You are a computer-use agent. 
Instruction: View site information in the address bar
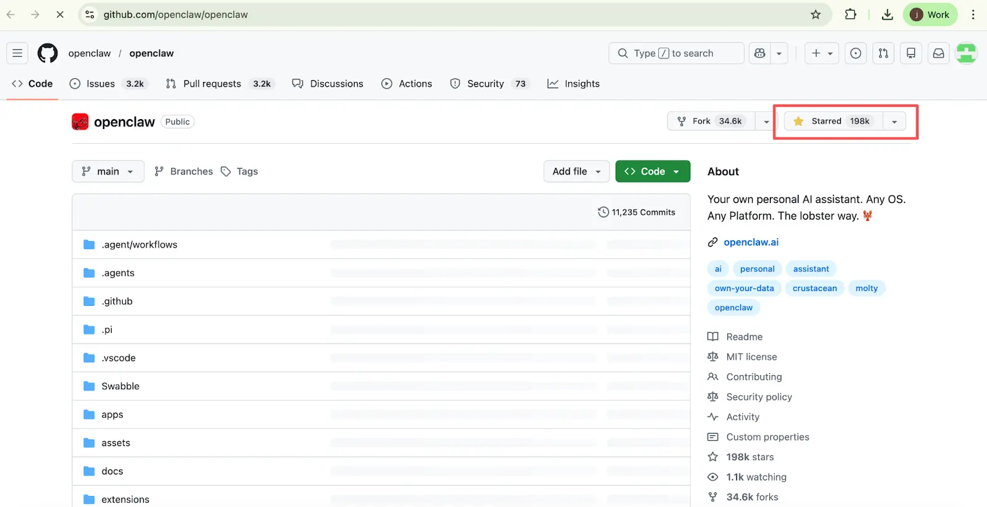(90, 15)
